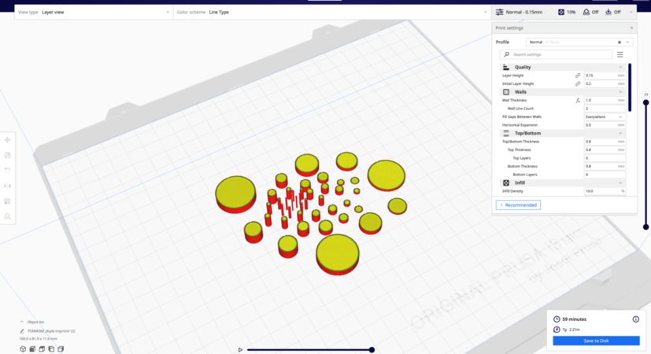Image resolution: width=651 pixels, height=354 pixels.
Task: Click the material usage icon beside 7g
Action: 557,330
